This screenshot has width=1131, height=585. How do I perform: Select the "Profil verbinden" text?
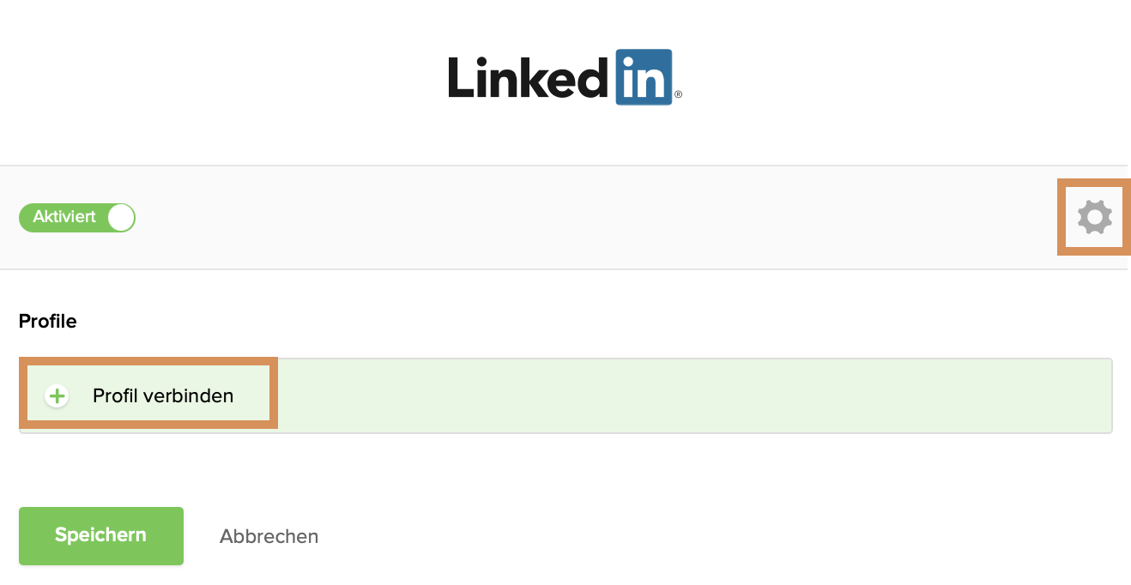[163, 396]
